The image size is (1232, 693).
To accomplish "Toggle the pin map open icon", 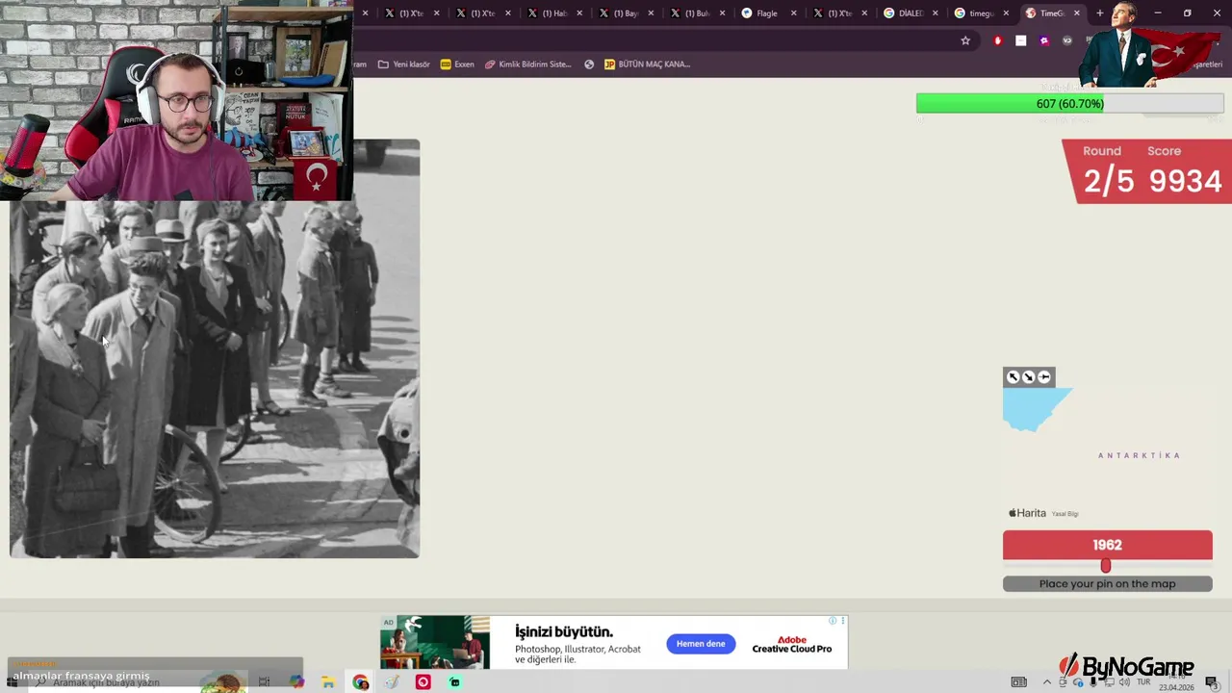I will click(1044, 377).
